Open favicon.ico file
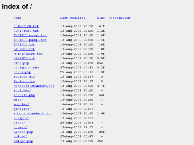Image resolution: width=194 pixels, height=145 pixels. [x=24, y=81]
